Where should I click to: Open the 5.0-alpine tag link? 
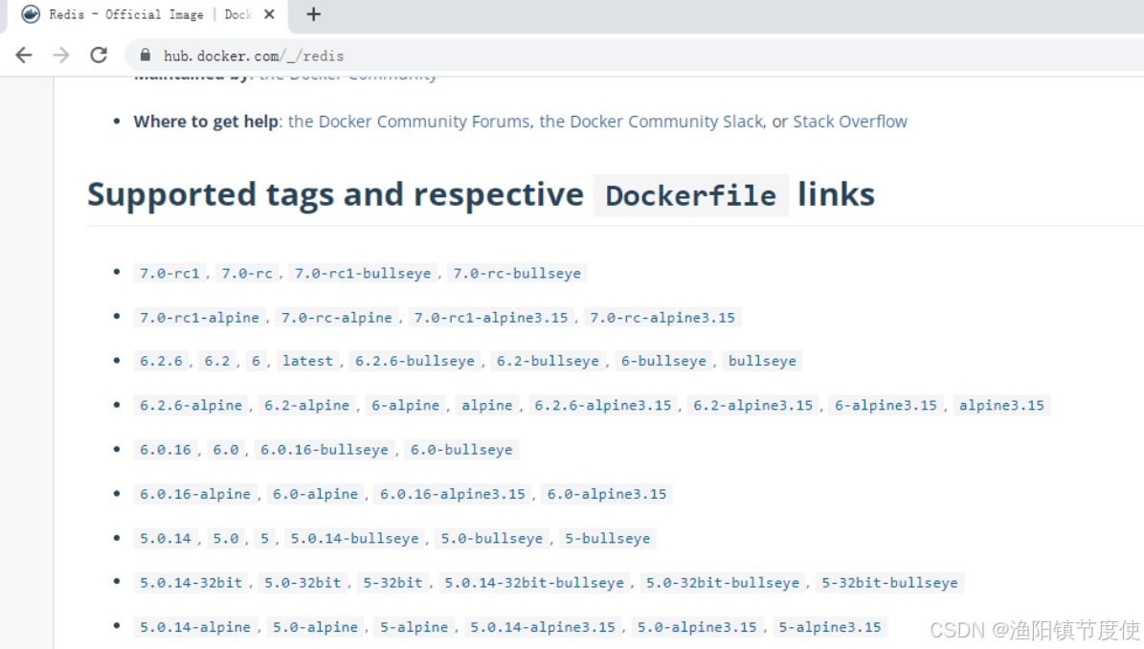[x=315, y=628]
